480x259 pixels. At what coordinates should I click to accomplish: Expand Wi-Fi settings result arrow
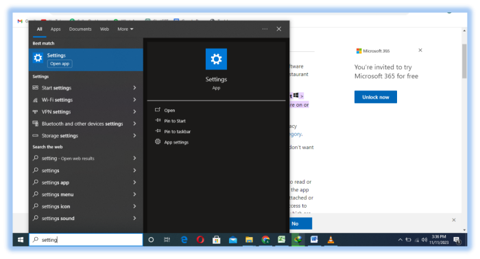point(134,100)
